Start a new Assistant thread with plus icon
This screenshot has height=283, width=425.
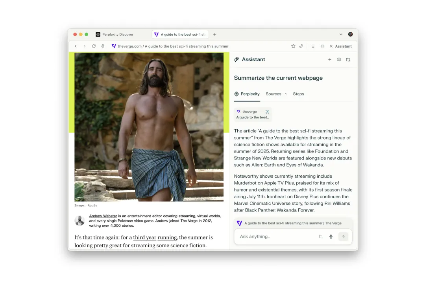click(x=330, y=60)
